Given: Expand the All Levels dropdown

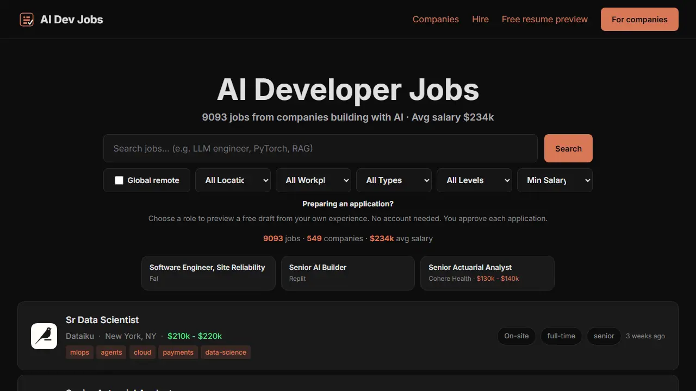Looking at the screenshot, I should [474, 180].
